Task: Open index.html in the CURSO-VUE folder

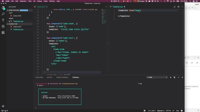Action: (x=17, y=27)
